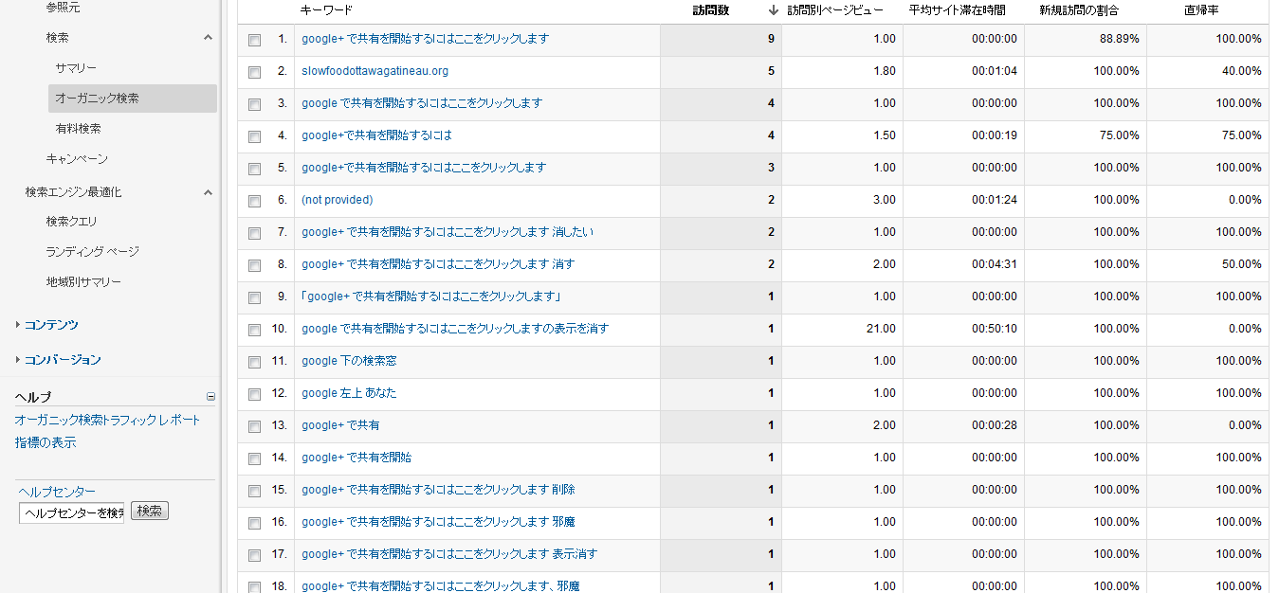The width and height of the screenshot is (1279, 593).
Task: Open the 有料検索 sidebar item
Action: (78, 129)
